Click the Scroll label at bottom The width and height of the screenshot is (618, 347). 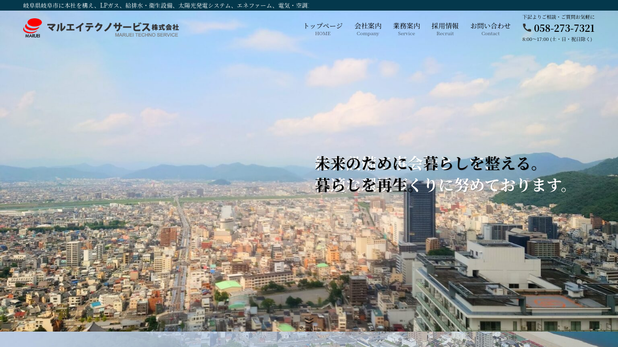point(309,329)
